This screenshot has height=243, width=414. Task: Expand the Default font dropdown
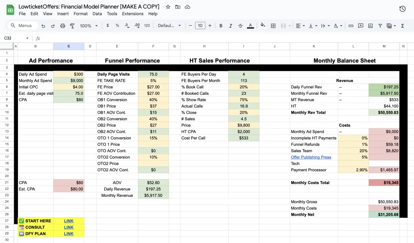point(169,26)
